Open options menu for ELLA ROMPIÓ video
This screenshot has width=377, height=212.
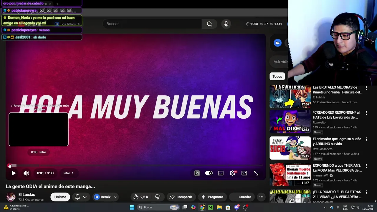[366, 193]
